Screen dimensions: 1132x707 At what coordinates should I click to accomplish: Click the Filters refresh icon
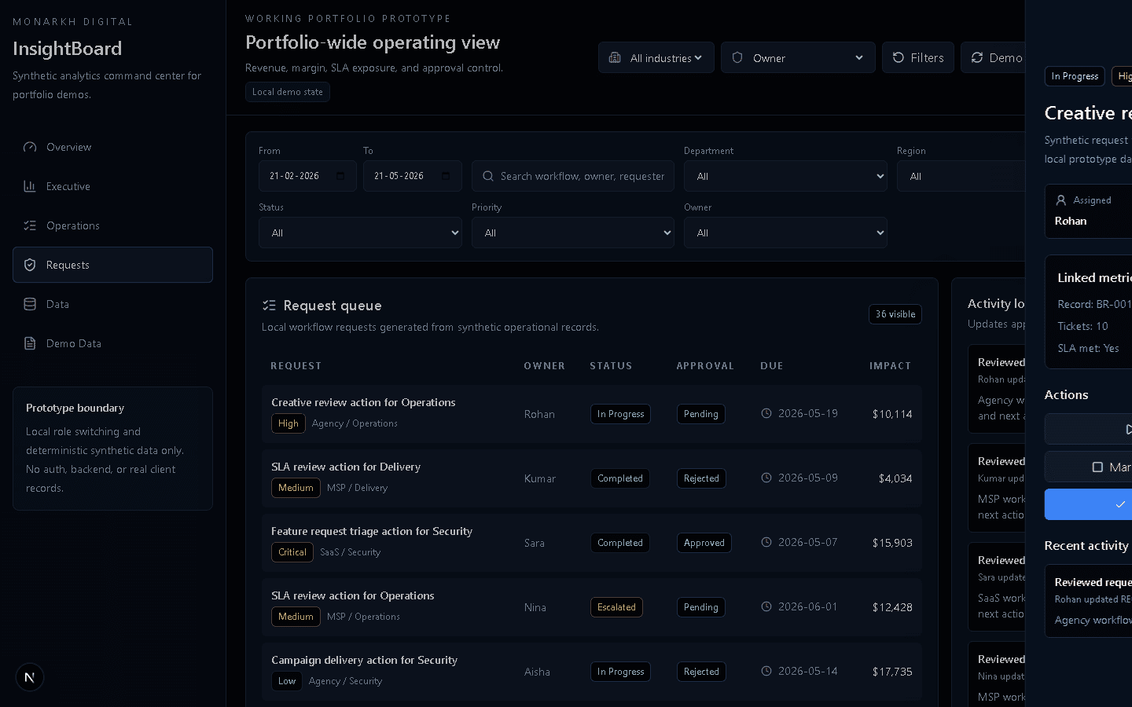[899, 57]
